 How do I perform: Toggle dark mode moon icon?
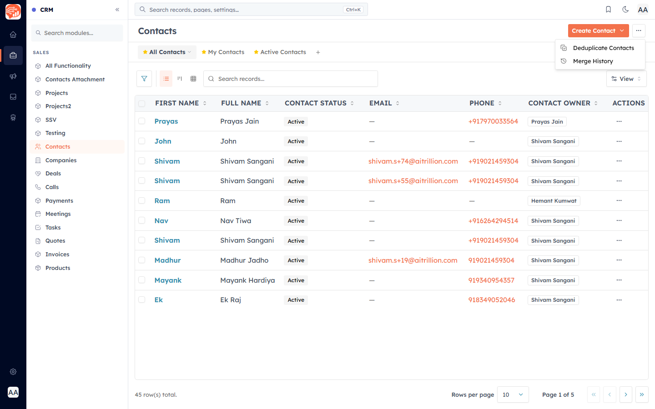(x=625, y=10)
